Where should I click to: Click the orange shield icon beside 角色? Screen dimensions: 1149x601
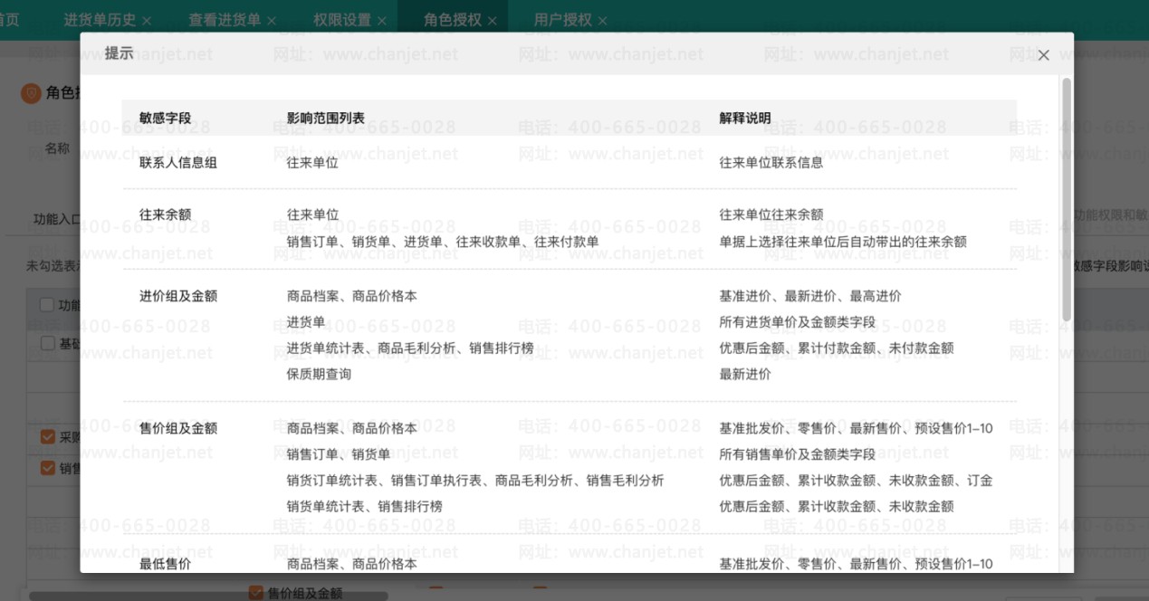[31, 93]
